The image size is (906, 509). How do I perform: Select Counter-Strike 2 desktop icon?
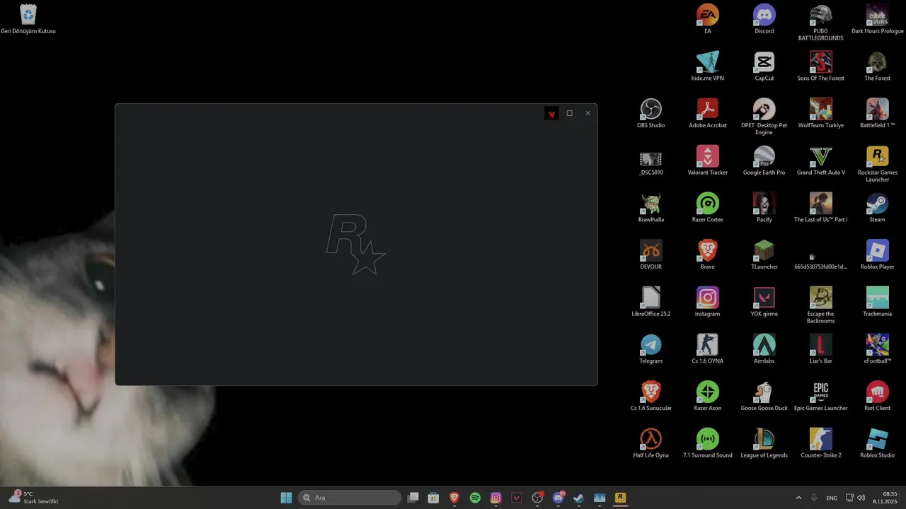tap(821, 443)
